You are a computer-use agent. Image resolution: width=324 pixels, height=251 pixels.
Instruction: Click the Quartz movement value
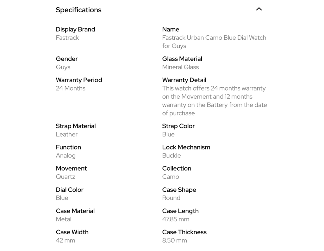point(65,177)
